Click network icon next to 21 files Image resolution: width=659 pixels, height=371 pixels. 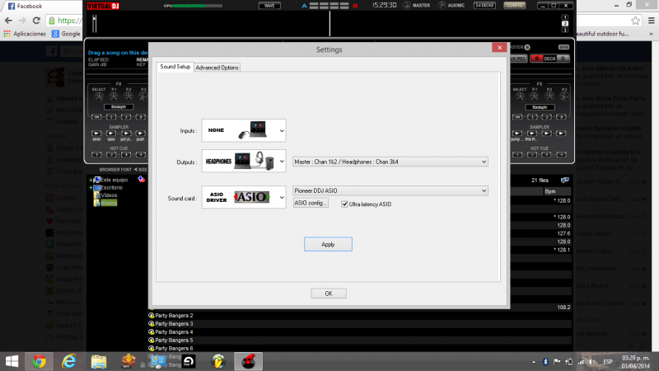565,180
